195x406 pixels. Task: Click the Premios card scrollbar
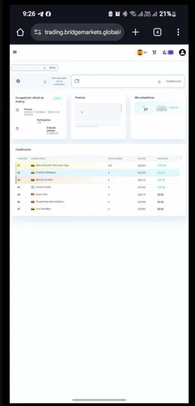point(121,108)
